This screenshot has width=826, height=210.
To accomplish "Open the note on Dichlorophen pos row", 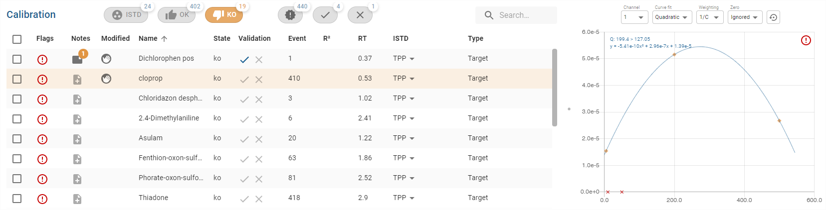I will point(77,59).
